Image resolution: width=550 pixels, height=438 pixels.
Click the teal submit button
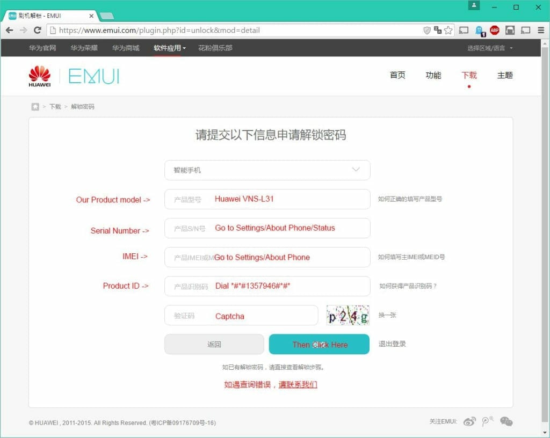(x=319, y=345)
